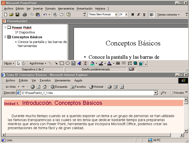189x143 pixels.
Task: Open the Favoritos menu in Internet Explorer
Action: tap(45, 80)
